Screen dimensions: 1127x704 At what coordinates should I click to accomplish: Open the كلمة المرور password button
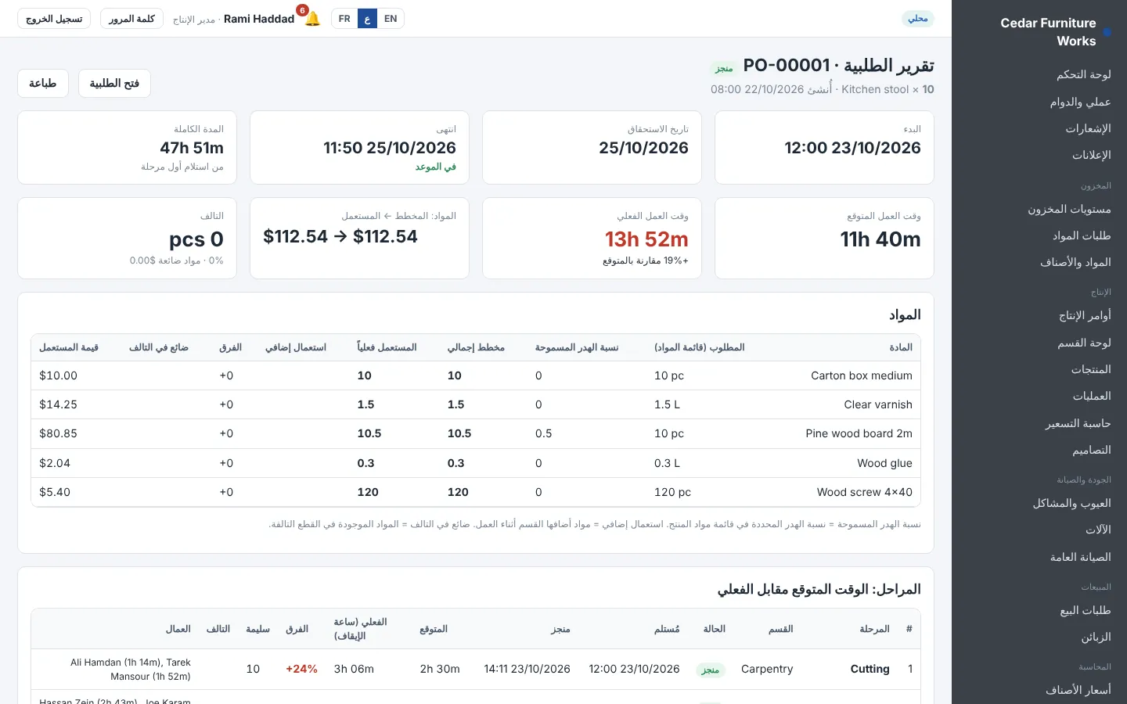coord(131,19)
